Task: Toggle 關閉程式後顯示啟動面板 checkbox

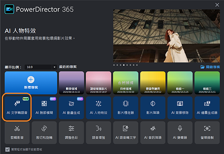Action: 7,150
